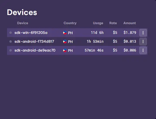Click the 1h 53min usage value
Image resolution: width=156 pixels, height=119 pixels.
[95, 42]
